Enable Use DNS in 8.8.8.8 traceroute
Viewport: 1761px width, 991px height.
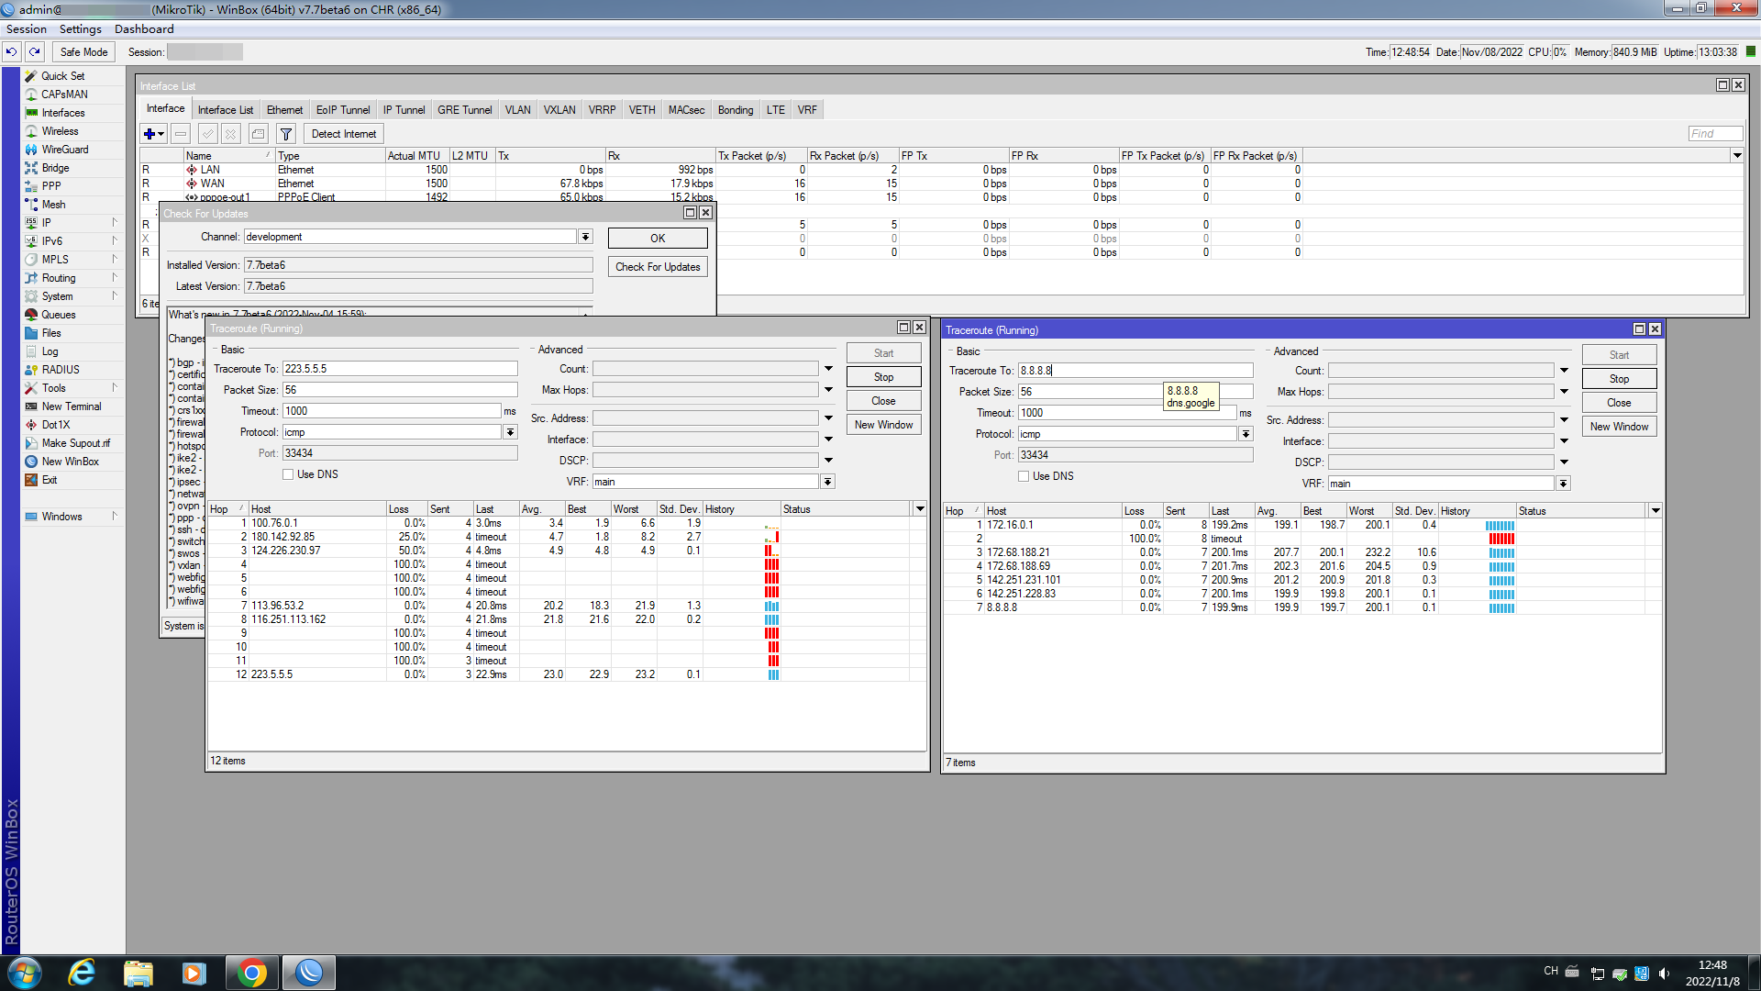tap(1024, 476)
